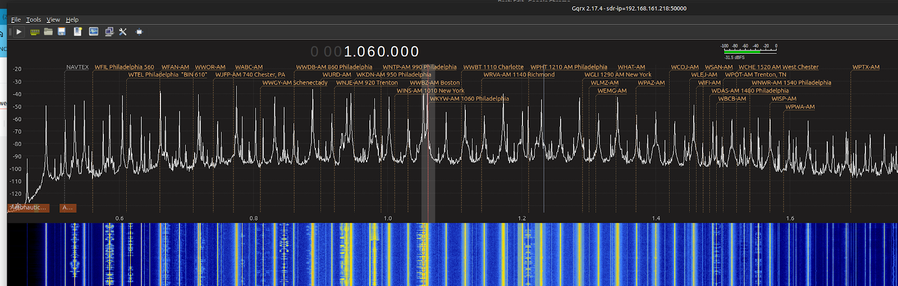This screenshot has width=898, height=286.
Task: Click the Save settings floppy icon
Action: [x=62, y=32]
